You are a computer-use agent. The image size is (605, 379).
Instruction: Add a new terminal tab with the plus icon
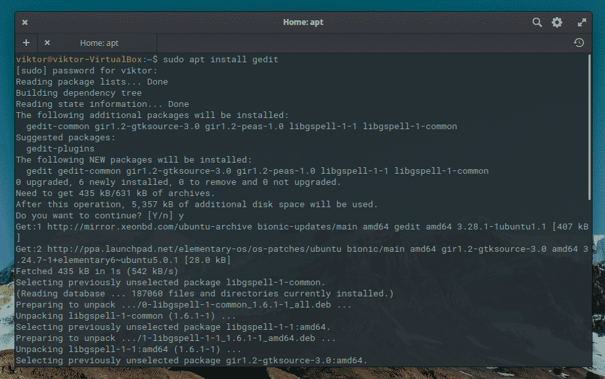(x=26, y=43)
